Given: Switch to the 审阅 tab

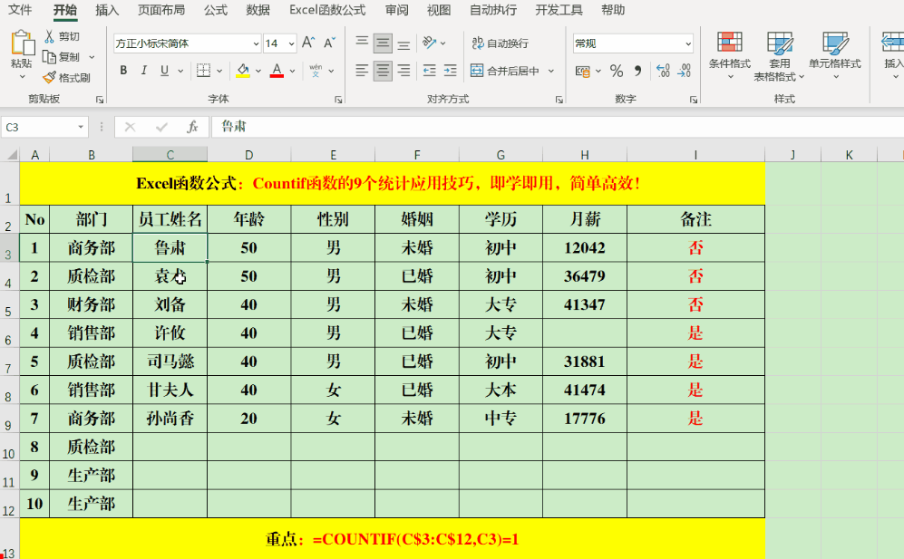Looking at the screenshot, I should pyautogui.click(x=396, y=10).
